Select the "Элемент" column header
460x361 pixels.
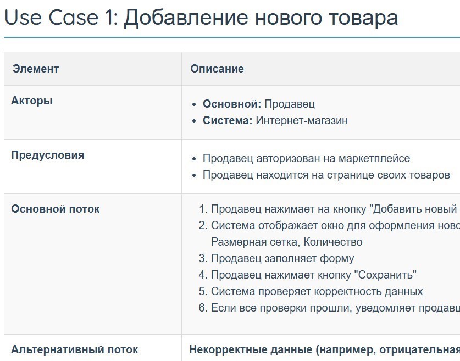35,69
